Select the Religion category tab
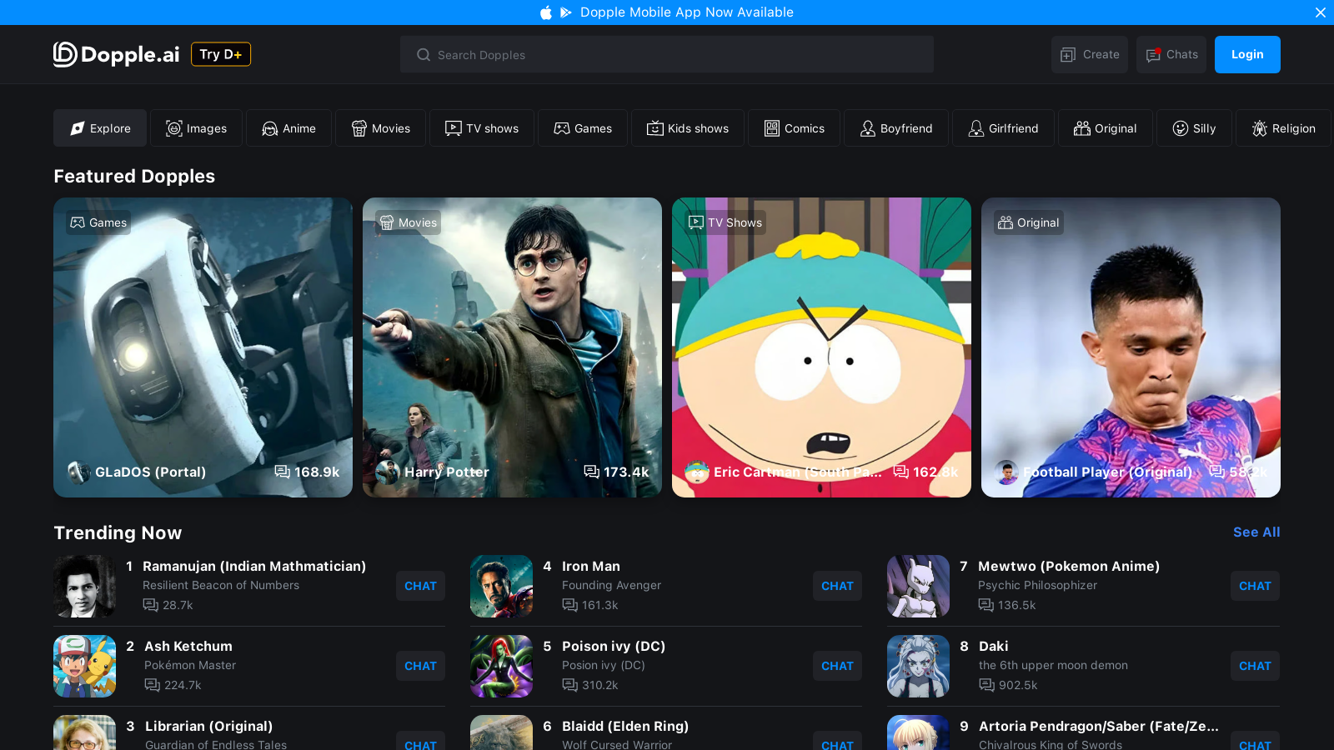The width and height of the screenshot is (1334, 750). 1283,128
